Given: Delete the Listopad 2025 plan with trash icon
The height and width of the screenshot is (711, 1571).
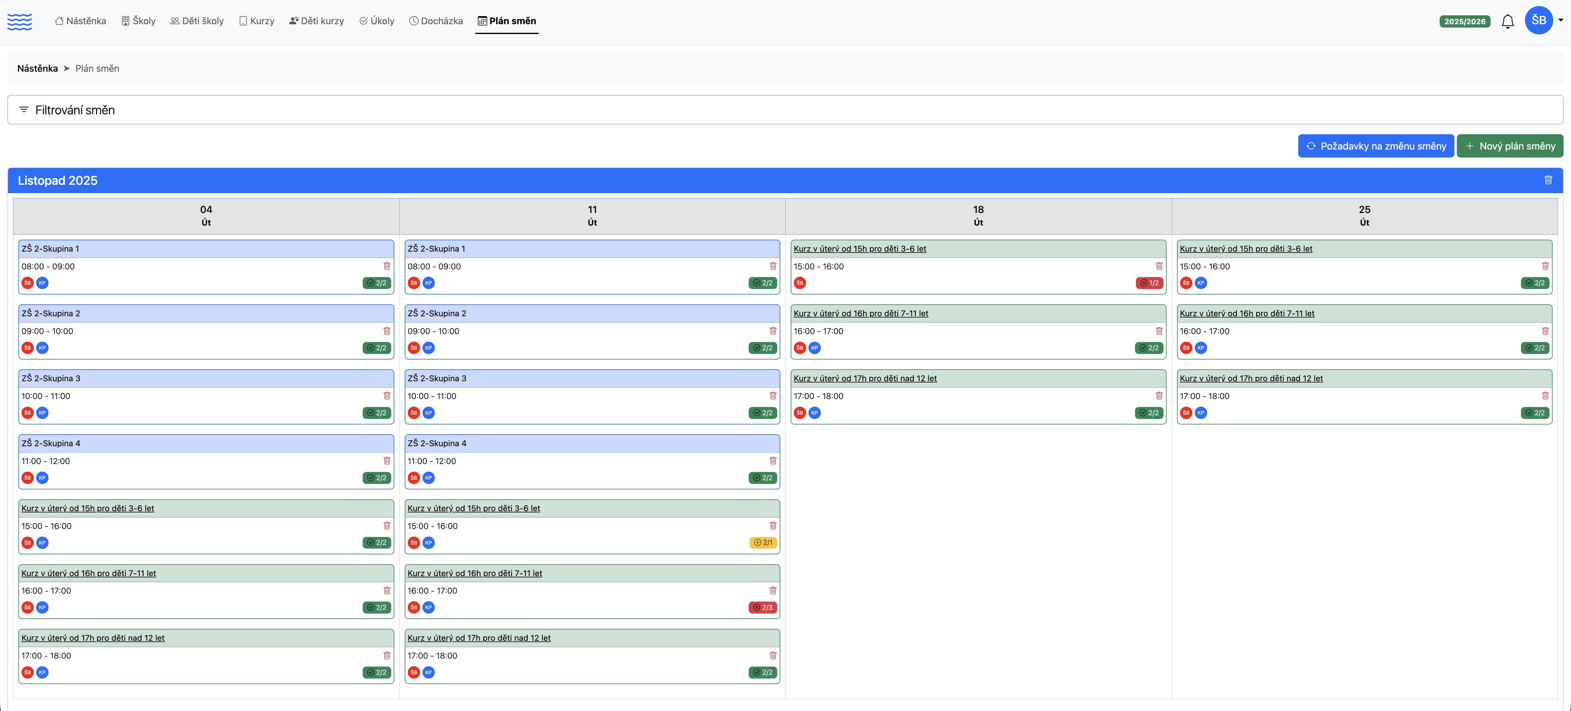Looking at the screenshot, I should (1548, 180).
